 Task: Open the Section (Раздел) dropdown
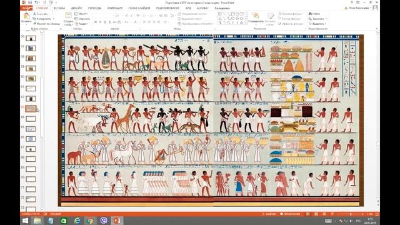click(x=81, y=24)
